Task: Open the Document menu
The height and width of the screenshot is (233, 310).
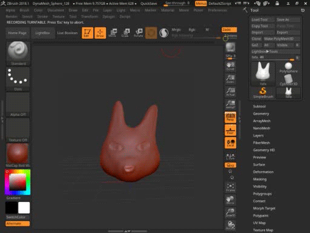Action: pos(56,10)
